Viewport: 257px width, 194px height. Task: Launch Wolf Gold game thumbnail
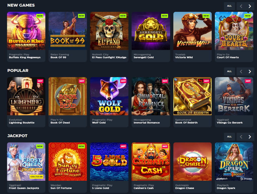(x=109, y=96)
